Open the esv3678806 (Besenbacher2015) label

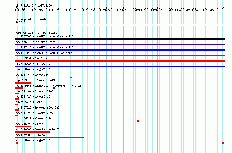point(38,129)
